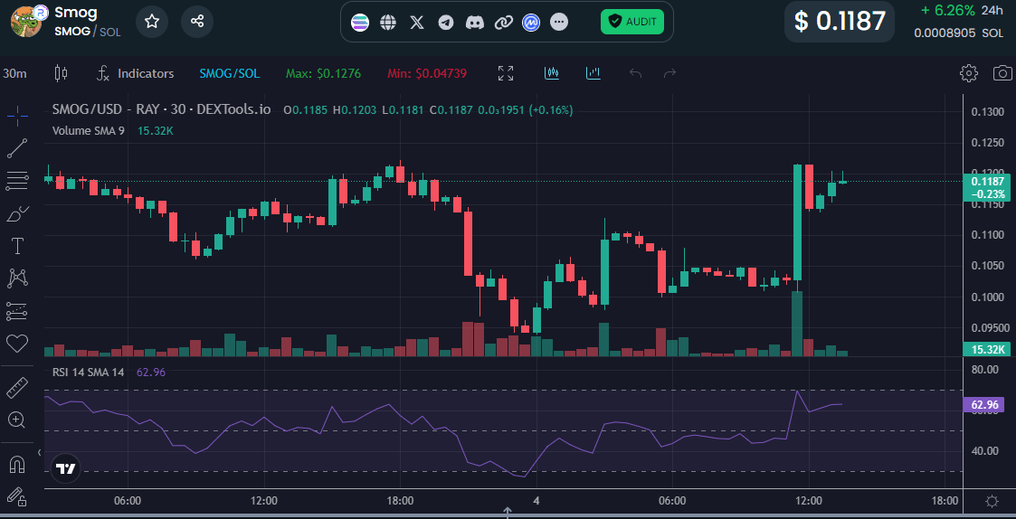Screen dimensions: 1016x519
Task: Click the TradingView logo
Action: click(x=65, y=469)
